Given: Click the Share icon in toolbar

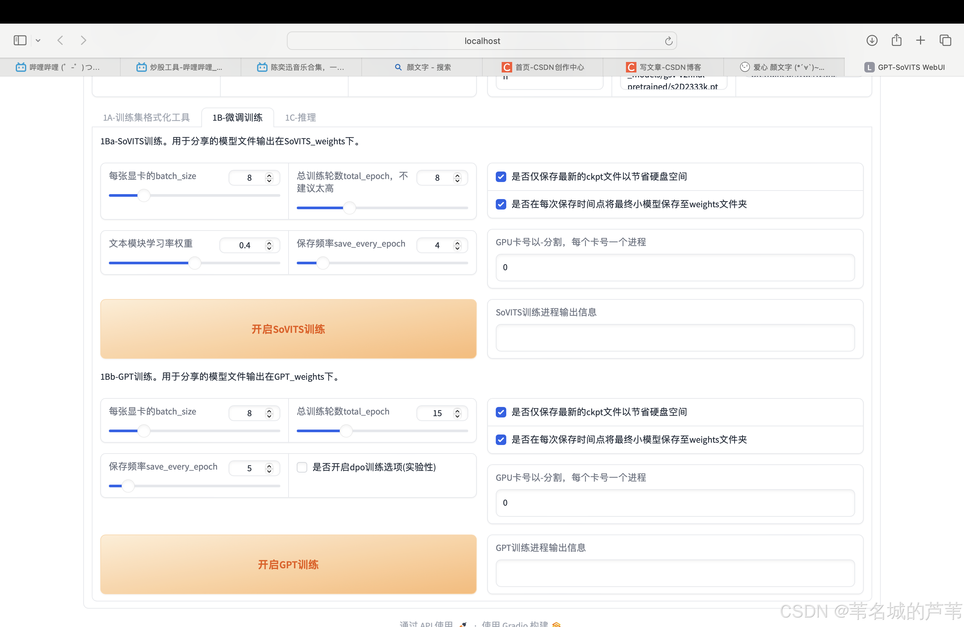Looking at the screenshot, I should point(896,41).
